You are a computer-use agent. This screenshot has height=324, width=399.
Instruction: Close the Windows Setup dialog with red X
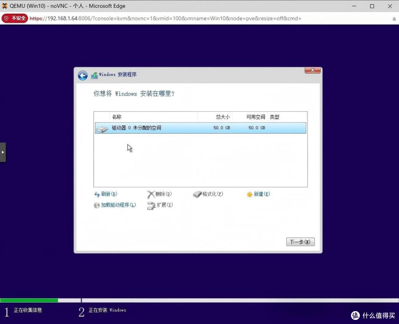[x=313, y=70]
